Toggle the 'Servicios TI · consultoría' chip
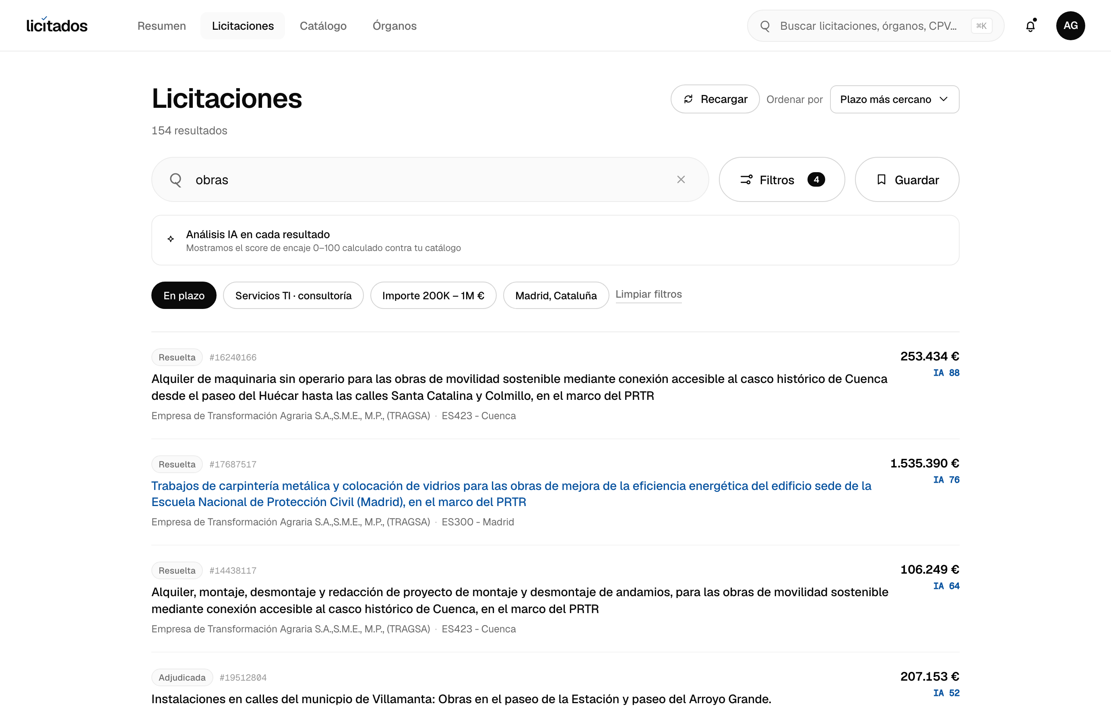 click(293, 295)
